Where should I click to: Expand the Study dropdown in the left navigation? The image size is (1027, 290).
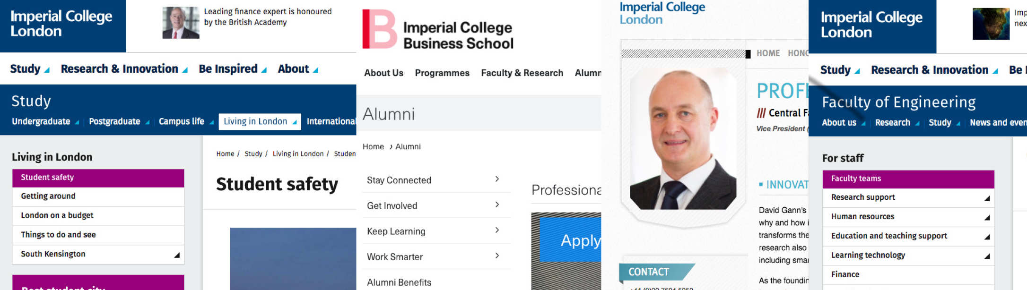[x=30, y=69]
